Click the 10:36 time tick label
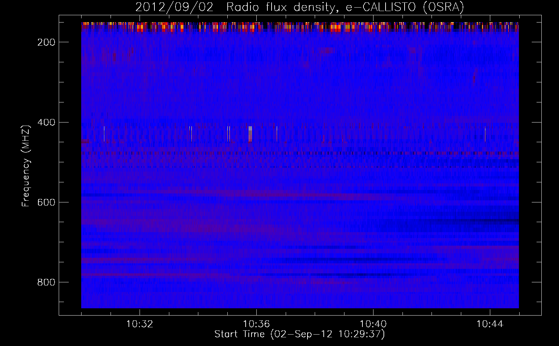Image resolution: width=559 pixels, height=346 pixels. (256, 324)
